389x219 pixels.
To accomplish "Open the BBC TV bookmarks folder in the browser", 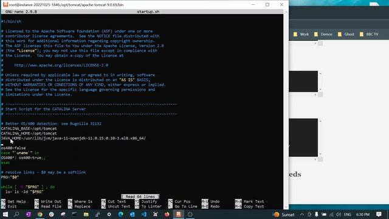I will click(x=369, y=34).
